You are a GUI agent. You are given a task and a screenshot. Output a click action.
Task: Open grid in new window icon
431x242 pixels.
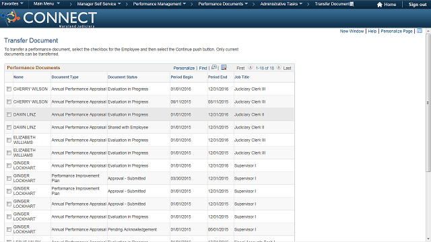(x=214, y=67)
